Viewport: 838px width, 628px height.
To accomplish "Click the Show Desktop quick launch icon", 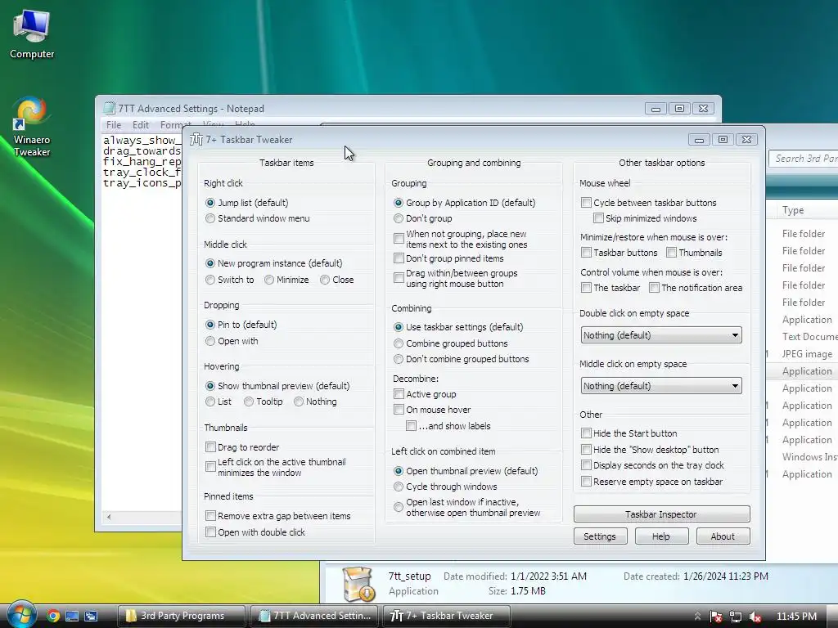I will tap(72, 616).
